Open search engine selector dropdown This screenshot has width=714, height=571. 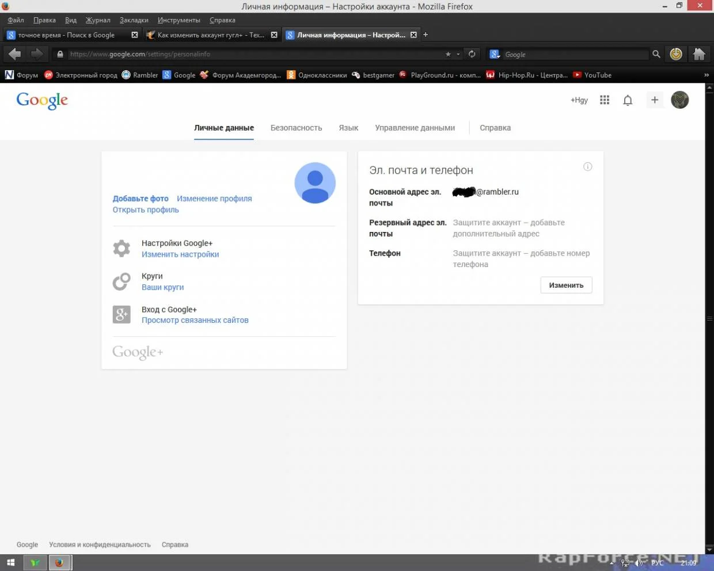pyautogui.click(x=495, y=54)
